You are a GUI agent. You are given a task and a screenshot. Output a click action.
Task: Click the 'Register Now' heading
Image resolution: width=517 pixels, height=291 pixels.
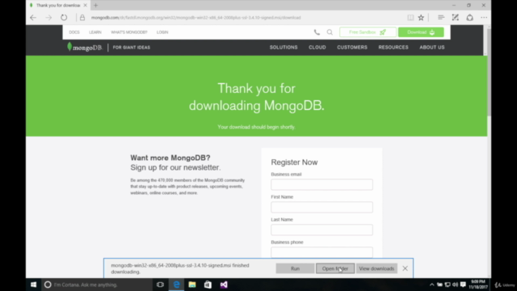294,162
